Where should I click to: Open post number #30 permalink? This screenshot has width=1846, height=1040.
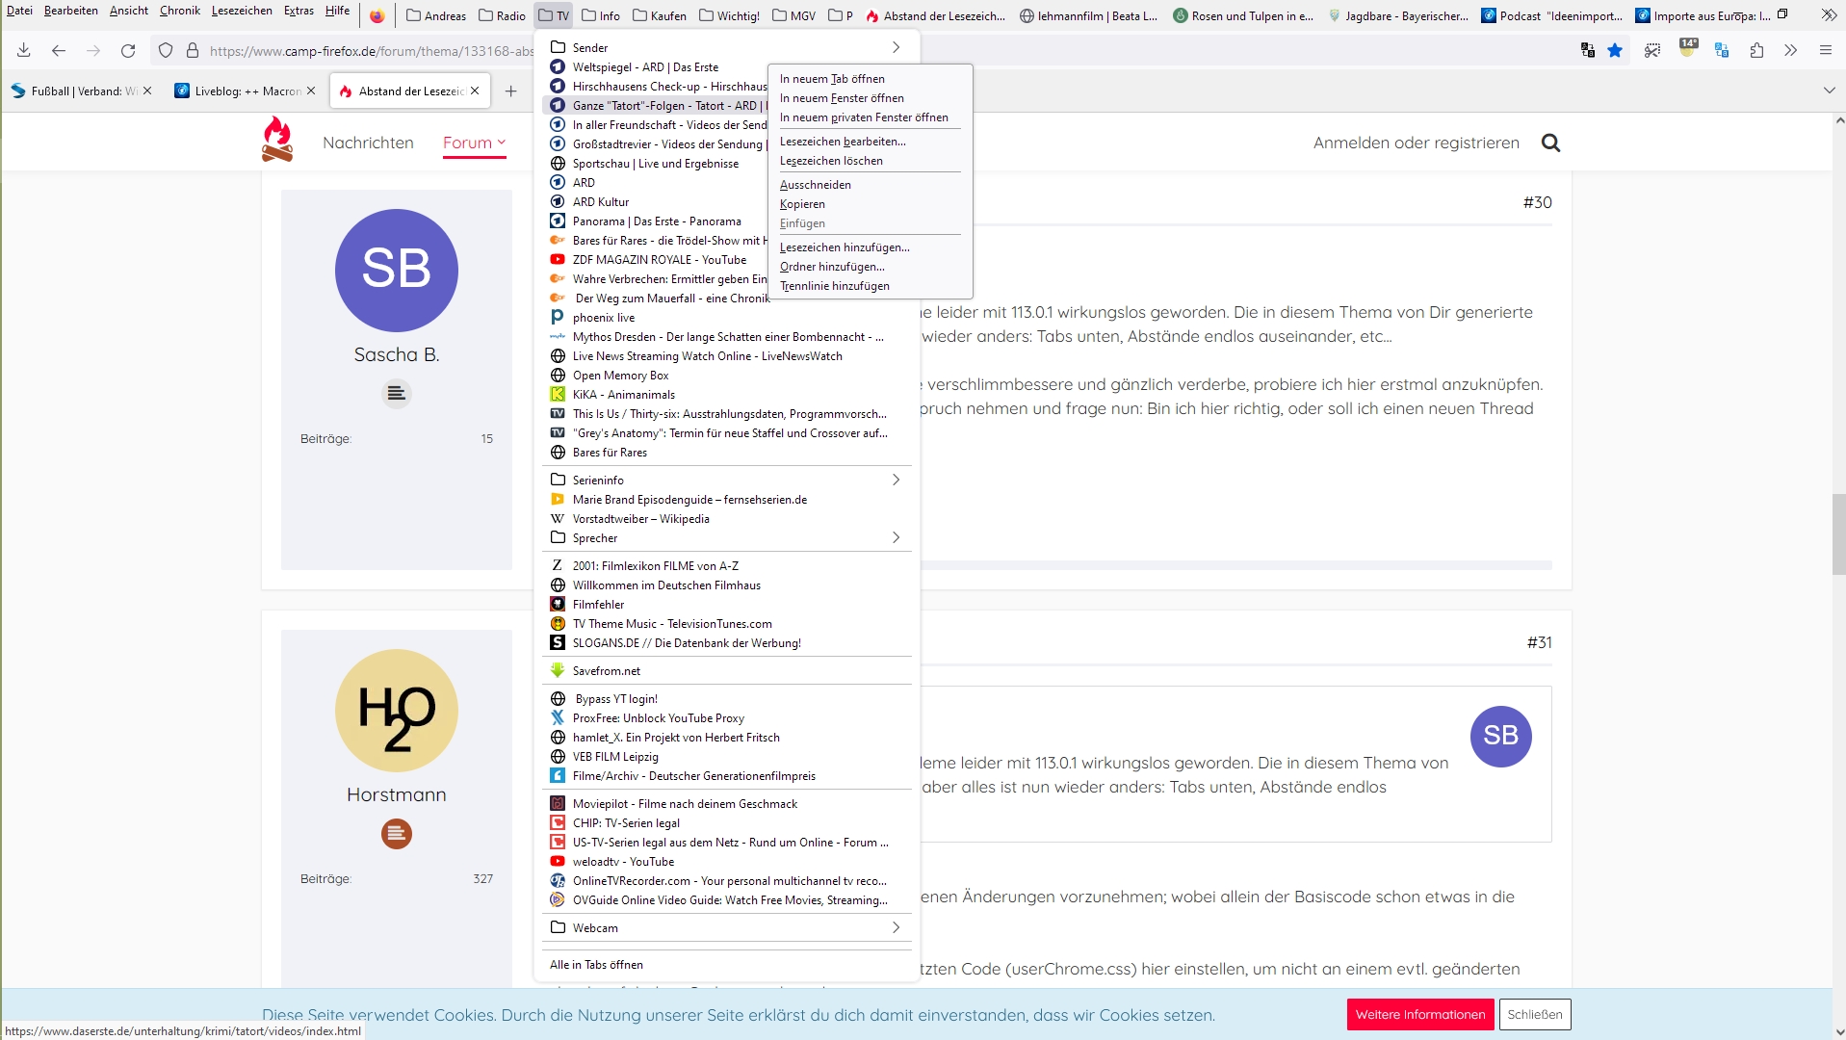tap(1537, 202)
